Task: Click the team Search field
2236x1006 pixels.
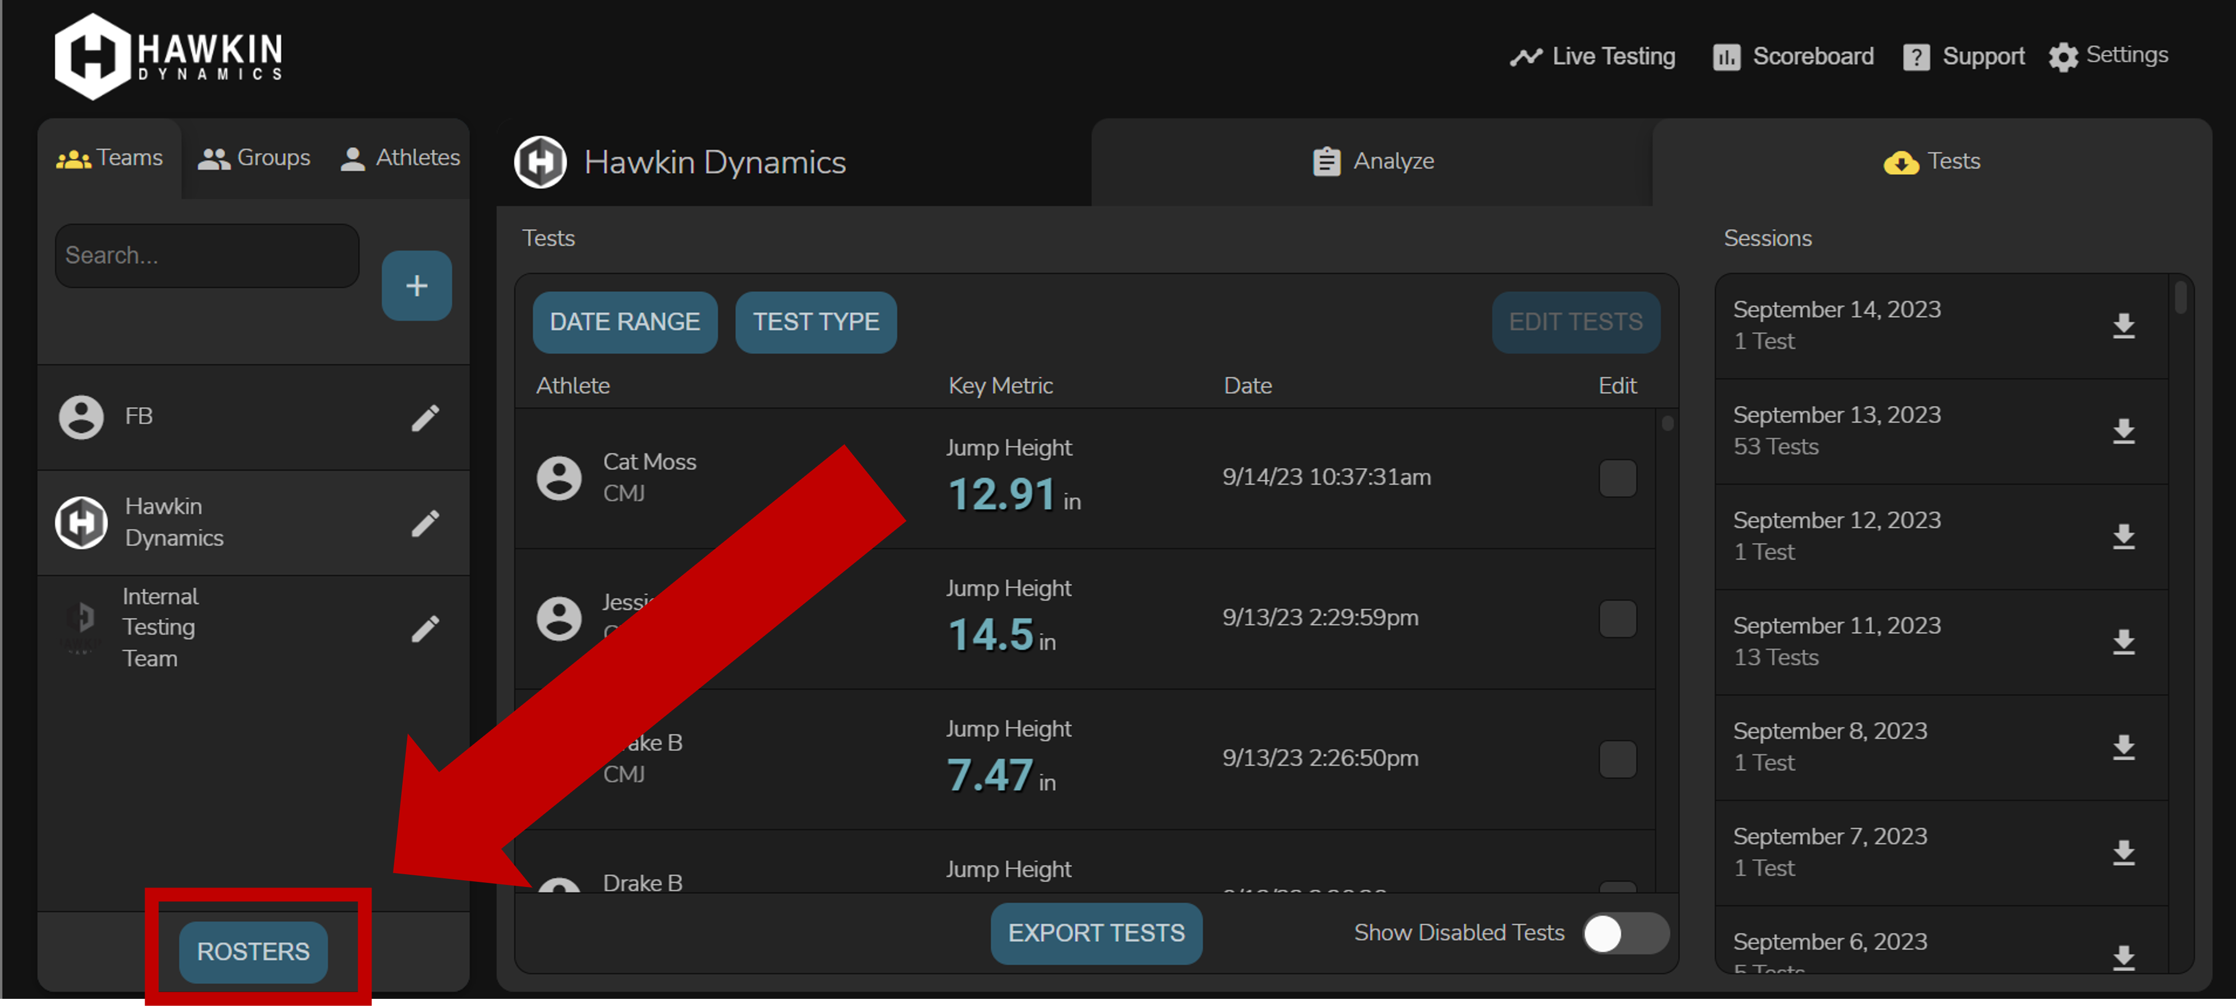Action: (206, 255)
